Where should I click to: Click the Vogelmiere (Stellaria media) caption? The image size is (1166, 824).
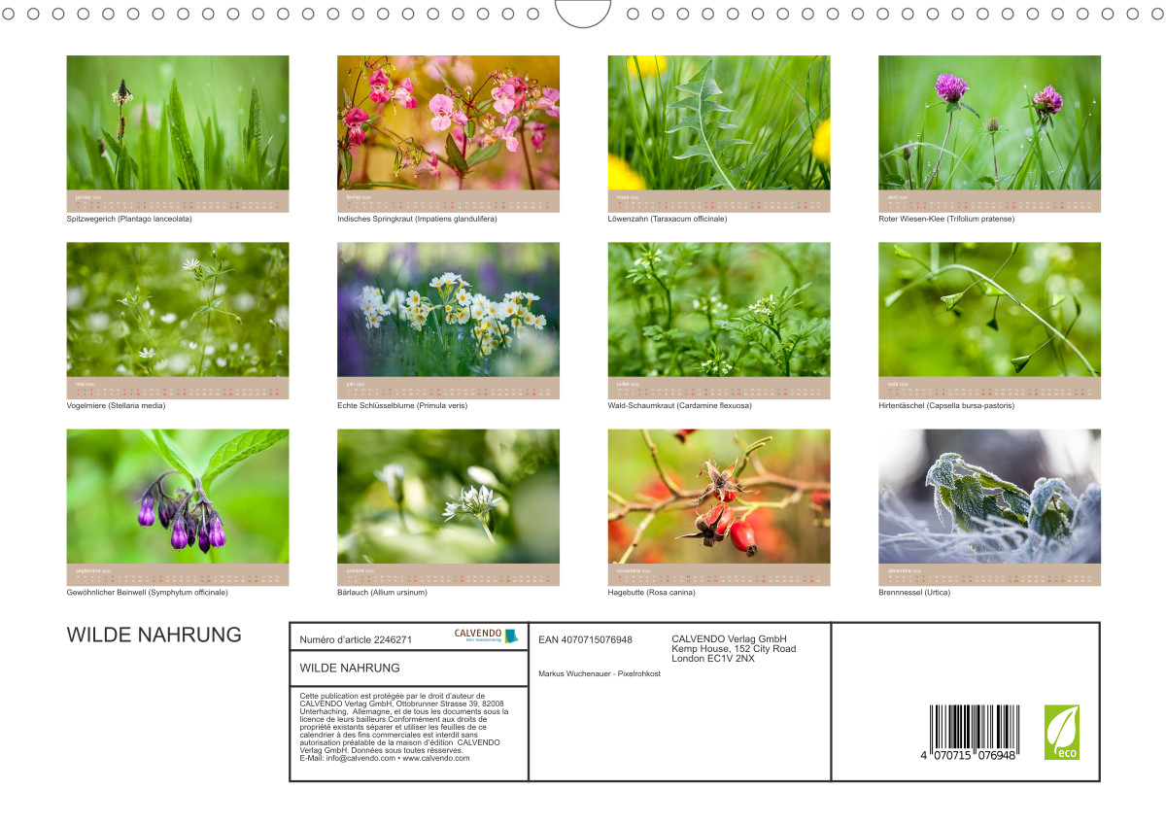pos(116,405)
